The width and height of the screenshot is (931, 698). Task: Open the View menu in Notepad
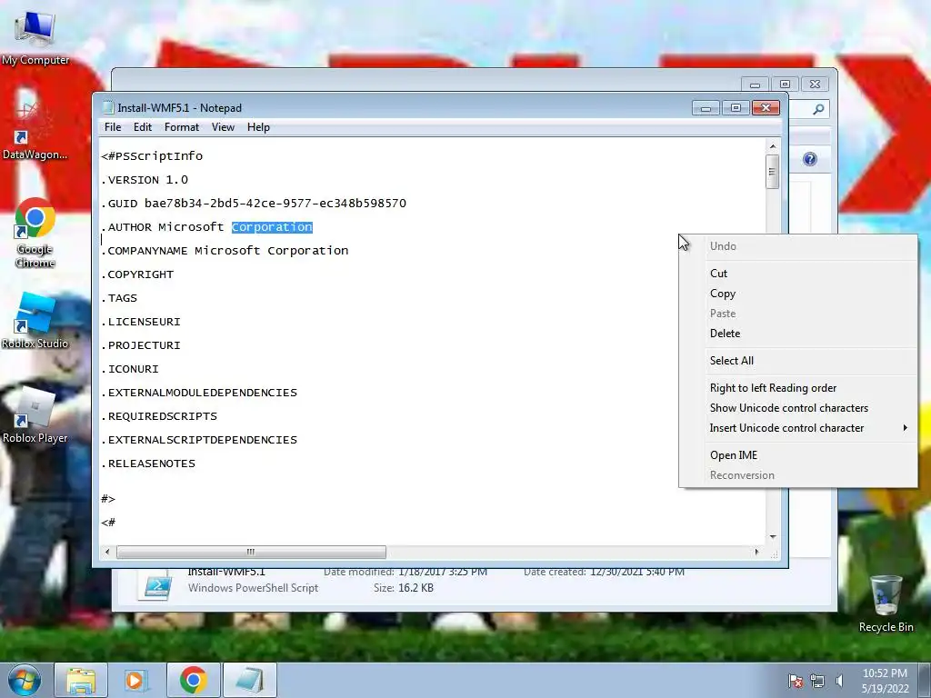coord(224,127)
